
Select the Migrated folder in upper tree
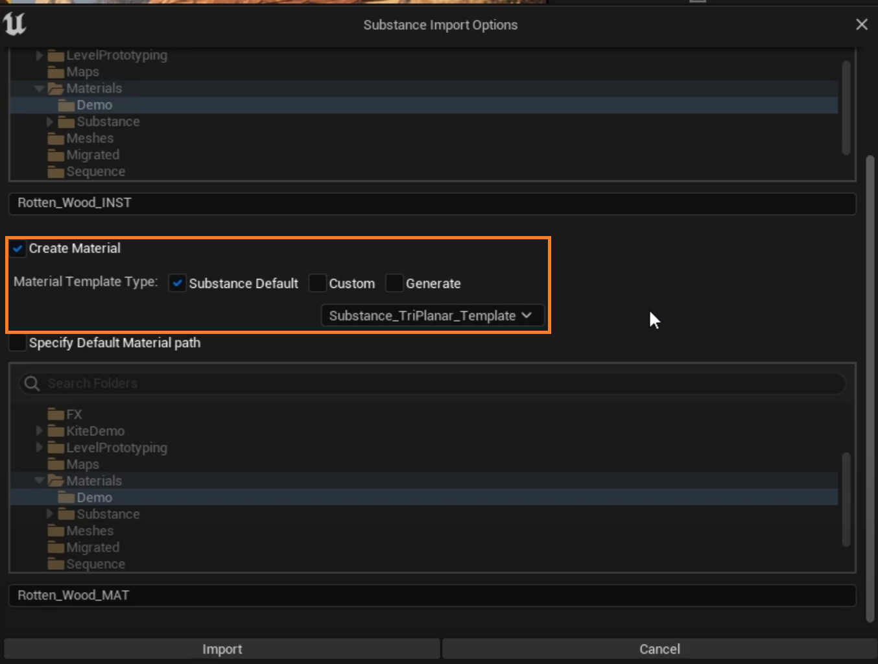click(x=92, y=155)
